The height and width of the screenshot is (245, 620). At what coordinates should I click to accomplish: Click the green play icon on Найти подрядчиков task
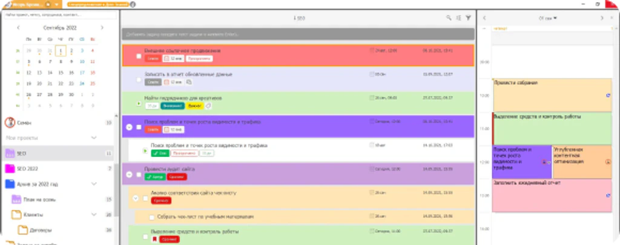[139, 104]
